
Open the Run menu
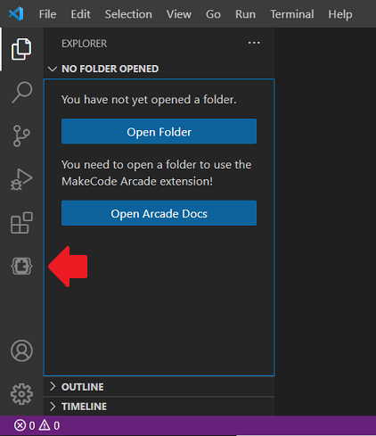click(x=245, y=14)
